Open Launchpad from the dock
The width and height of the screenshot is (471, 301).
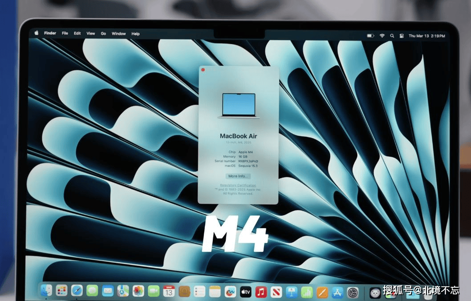[x=61, y=291]
